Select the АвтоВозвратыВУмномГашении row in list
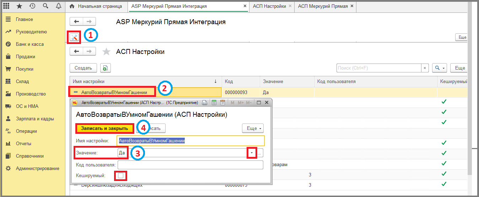Screen dimensions: 479x197 point(114,92)
